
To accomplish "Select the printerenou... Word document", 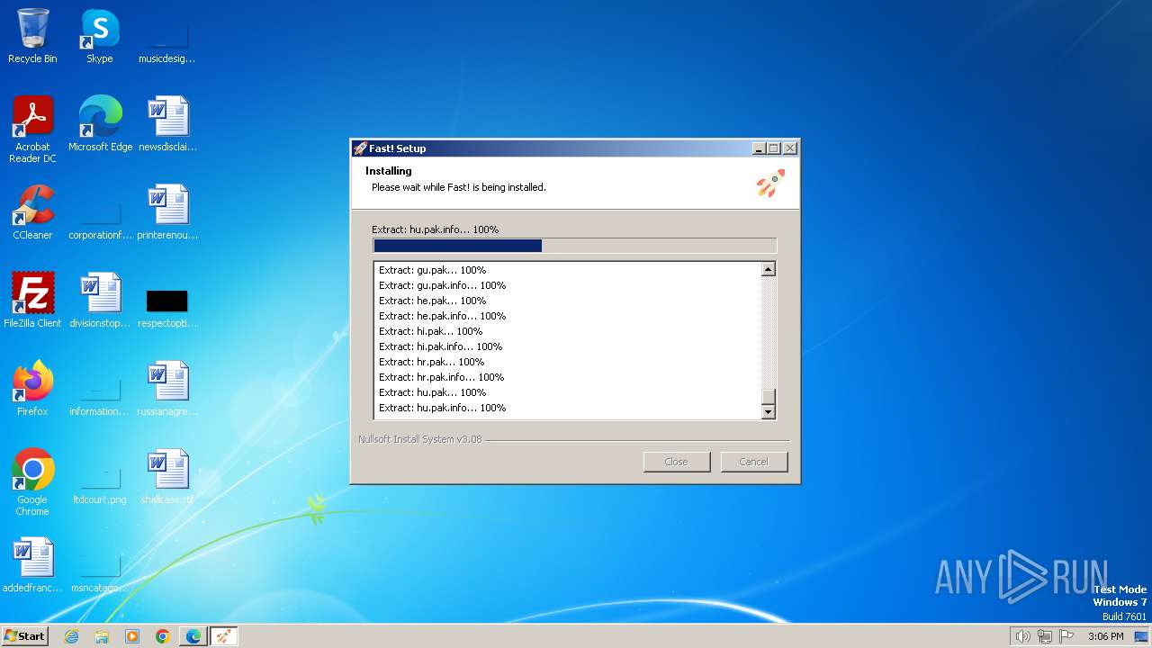I will pyautogui.click(x=167, y=212).
